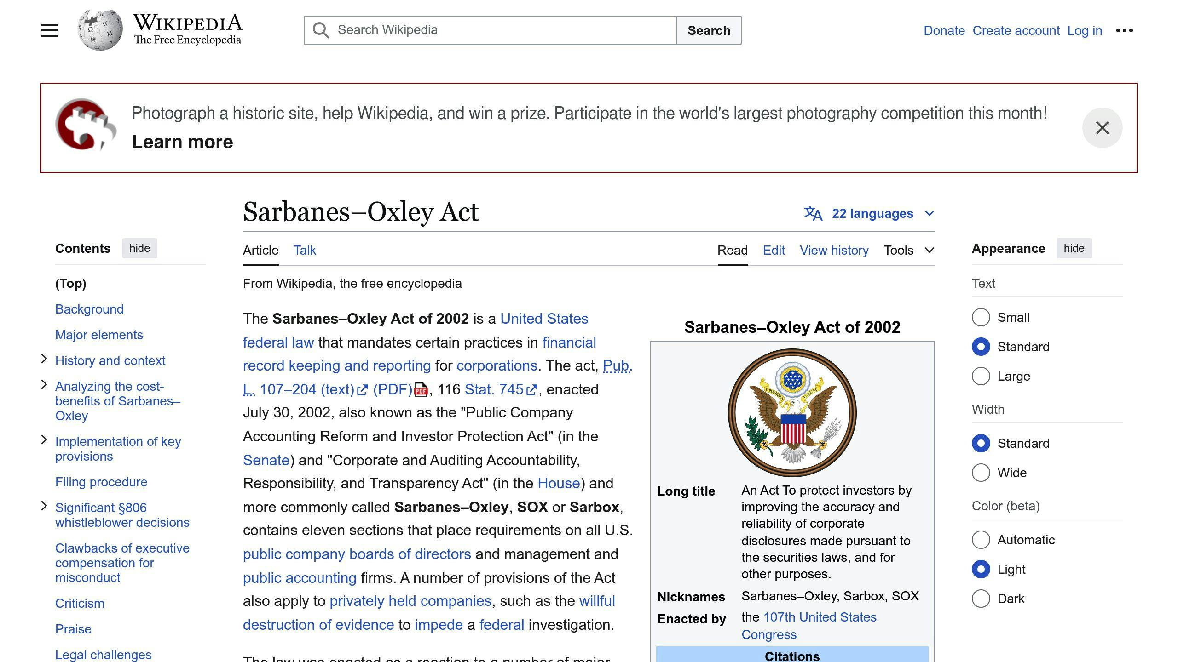Hide the Appearance panel
1178x662 pixels.
click(x=1074, y=248)
